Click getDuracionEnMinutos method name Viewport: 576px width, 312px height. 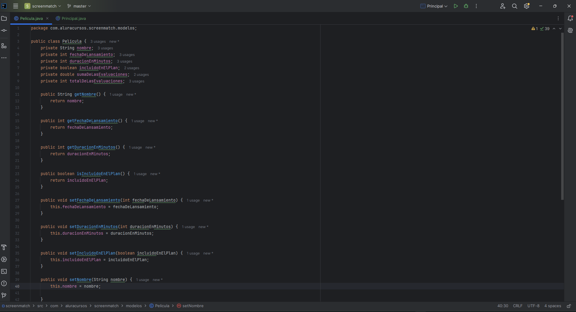(x=91, y=147)
